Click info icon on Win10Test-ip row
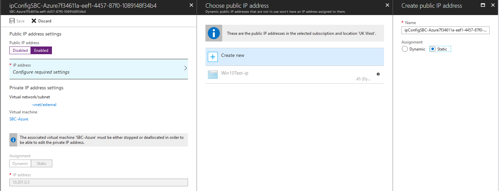Image resolution: width=499 pixels, height=191 pixels. (x=378, y=74)
